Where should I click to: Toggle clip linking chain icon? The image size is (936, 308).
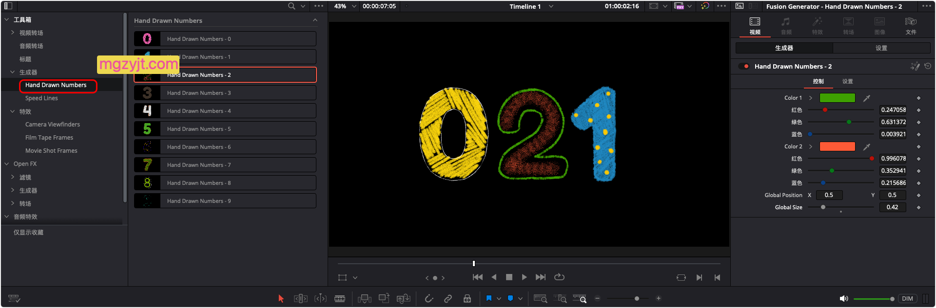point(448,298)
